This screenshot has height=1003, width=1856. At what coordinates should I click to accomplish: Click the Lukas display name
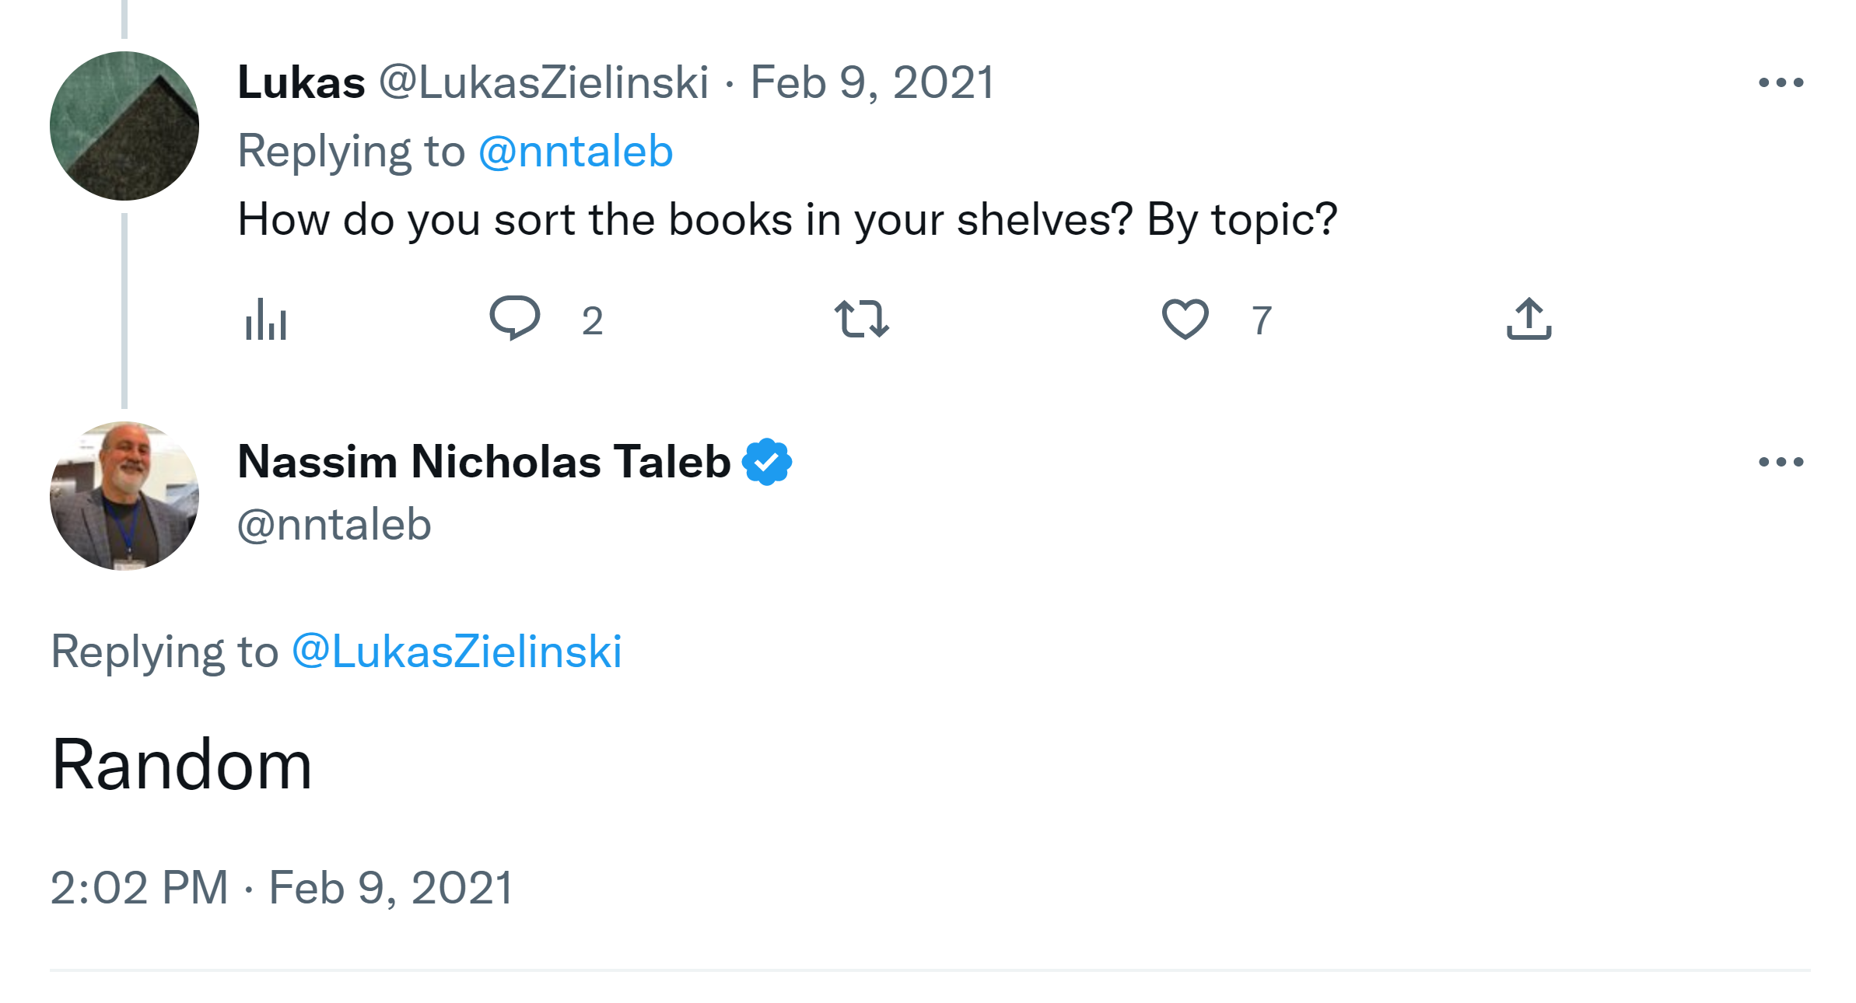tap(301, 82)
